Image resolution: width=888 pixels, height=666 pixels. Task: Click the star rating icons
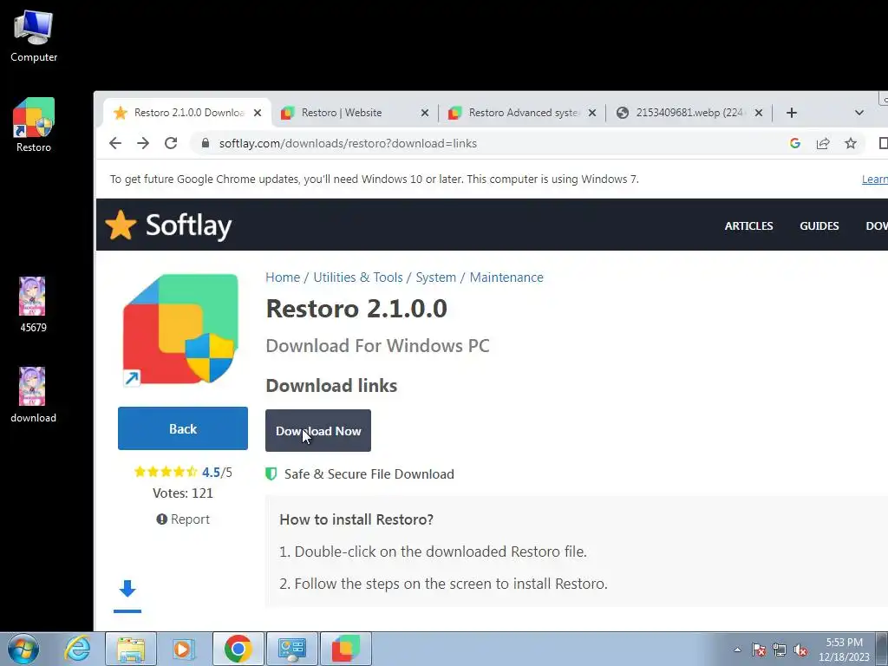click(166, 472)
